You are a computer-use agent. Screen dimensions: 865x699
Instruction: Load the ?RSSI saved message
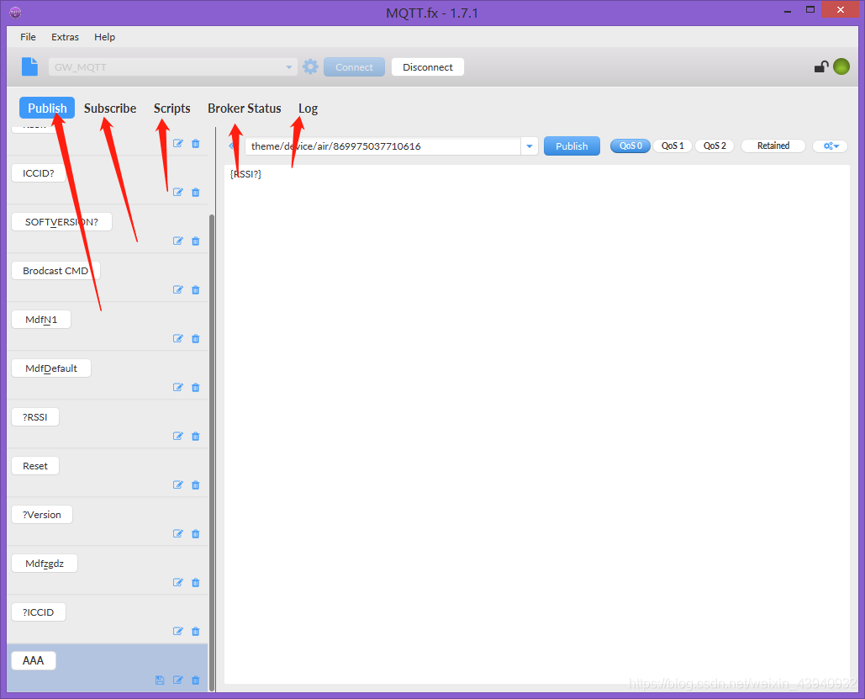pyautogui.click(x=35, y=417)
